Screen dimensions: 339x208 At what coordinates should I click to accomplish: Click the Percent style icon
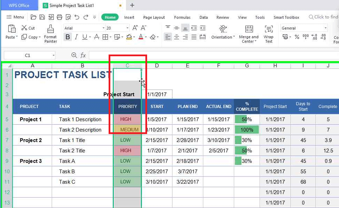pyautogui.click(x=297, y=37)
